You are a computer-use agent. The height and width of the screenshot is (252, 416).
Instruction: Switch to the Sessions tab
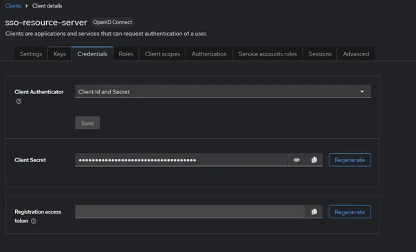tap(320, 54)
